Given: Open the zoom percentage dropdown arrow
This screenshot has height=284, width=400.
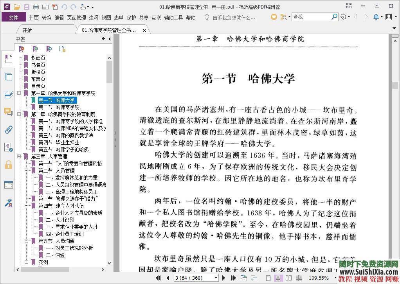Looking at the screenshot, I should (335, 278).
